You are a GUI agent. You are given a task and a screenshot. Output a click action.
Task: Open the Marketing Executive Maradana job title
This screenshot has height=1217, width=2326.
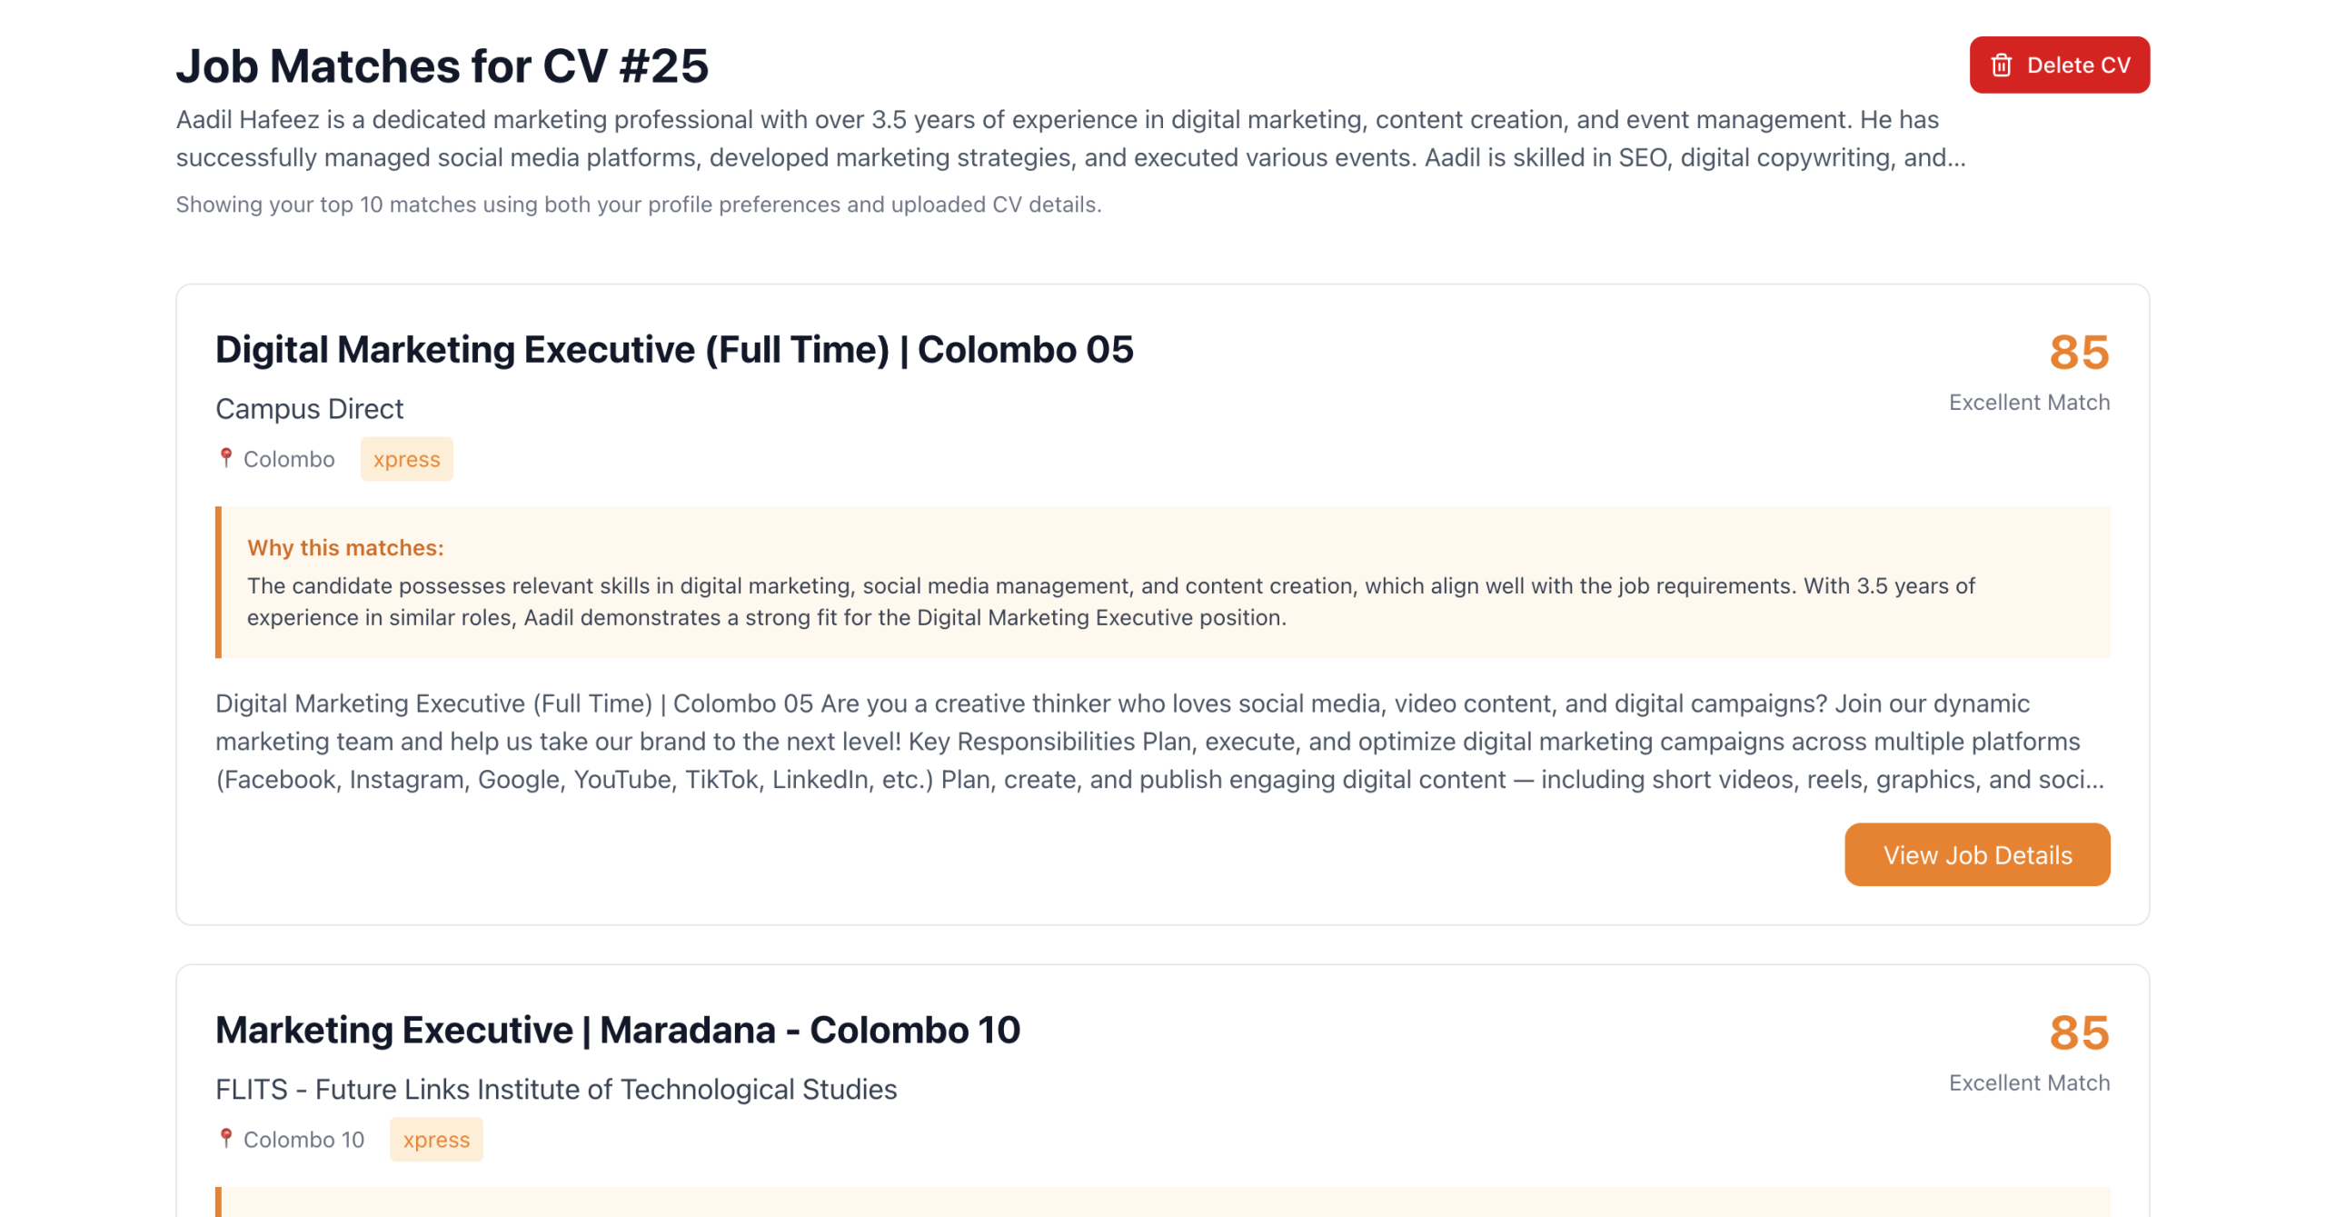617,1030
